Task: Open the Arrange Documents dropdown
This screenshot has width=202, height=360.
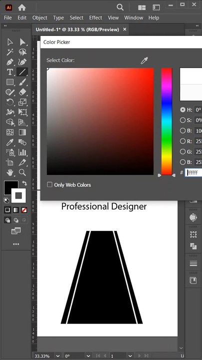Action: pyautogui.click(x=142, y=7)
